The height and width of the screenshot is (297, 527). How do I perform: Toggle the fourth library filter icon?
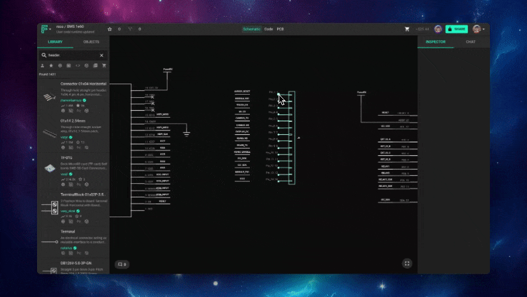pos(69,66)
